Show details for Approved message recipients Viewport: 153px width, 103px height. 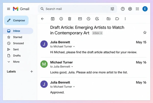(x=74, y=87)
